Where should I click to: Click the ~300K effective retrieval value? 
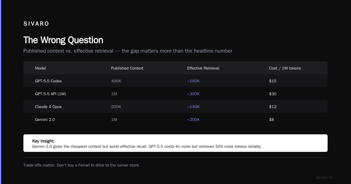[x=193, y=94]
